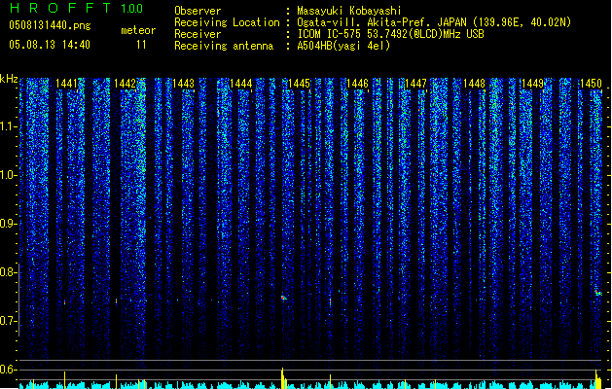Click the 1449 time marker
This screenshot has height=389, width=612.
coord(532,84)
